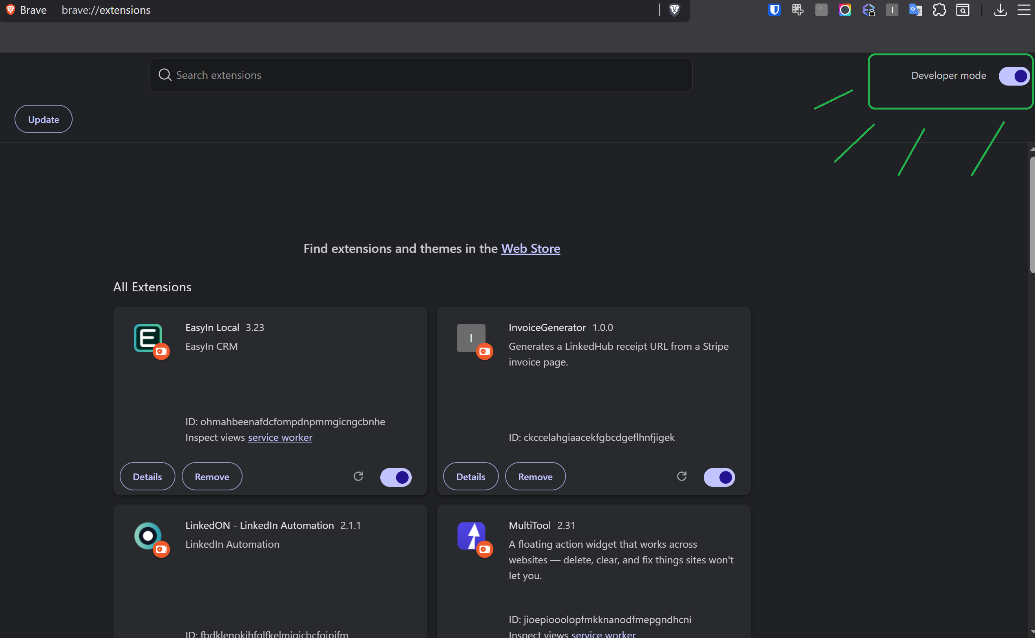Disable the InvoiceGenerator extension

[719, 477]
